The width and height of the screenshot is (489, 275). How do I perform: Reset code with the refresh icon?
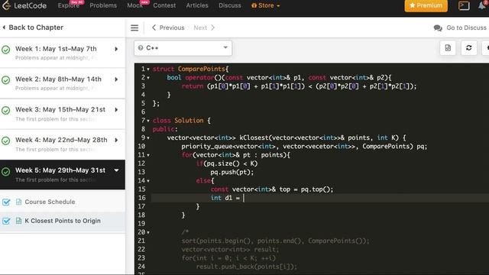(468, 47)
